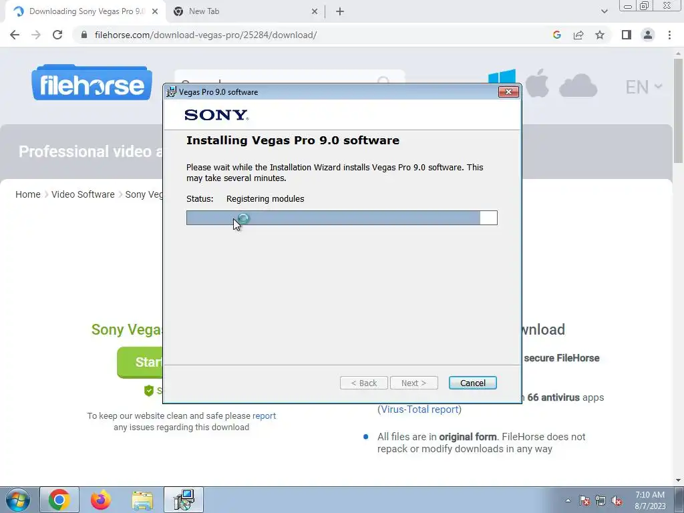Open Chrome from the taskbar
This screenshot has width=684, height=513.
(x=59, y=500)
